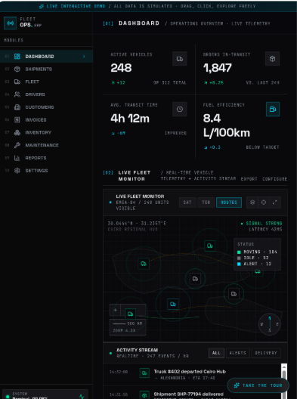Open Fleet via its truck icon
Screen dimensions: 297x399
point(17,82)
